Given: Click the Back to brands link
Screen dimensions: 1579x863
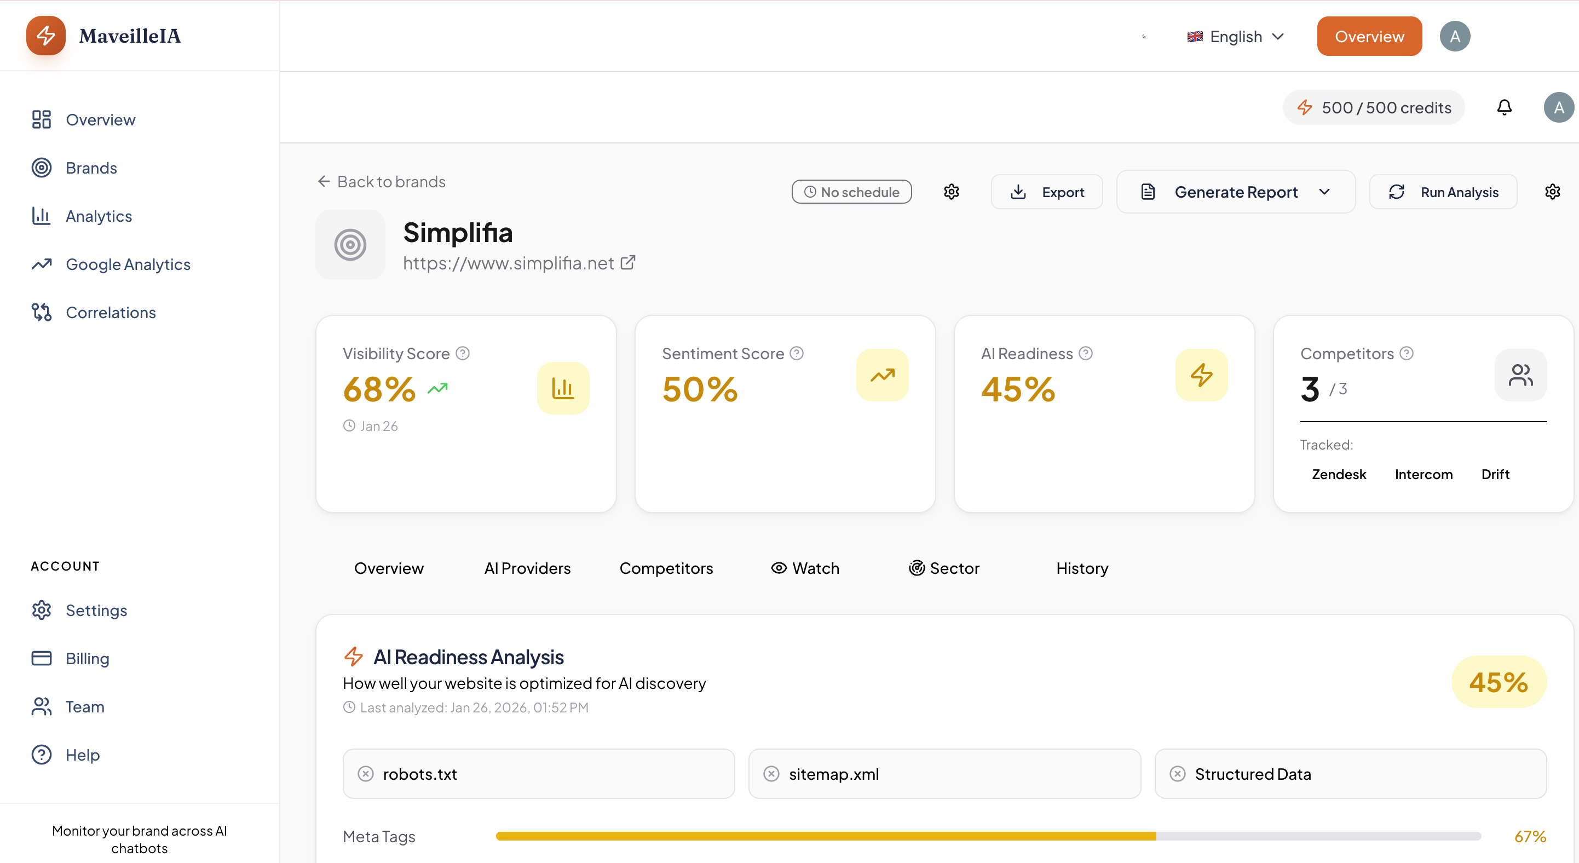Looking at the screenshot, I should pos(381,181).
